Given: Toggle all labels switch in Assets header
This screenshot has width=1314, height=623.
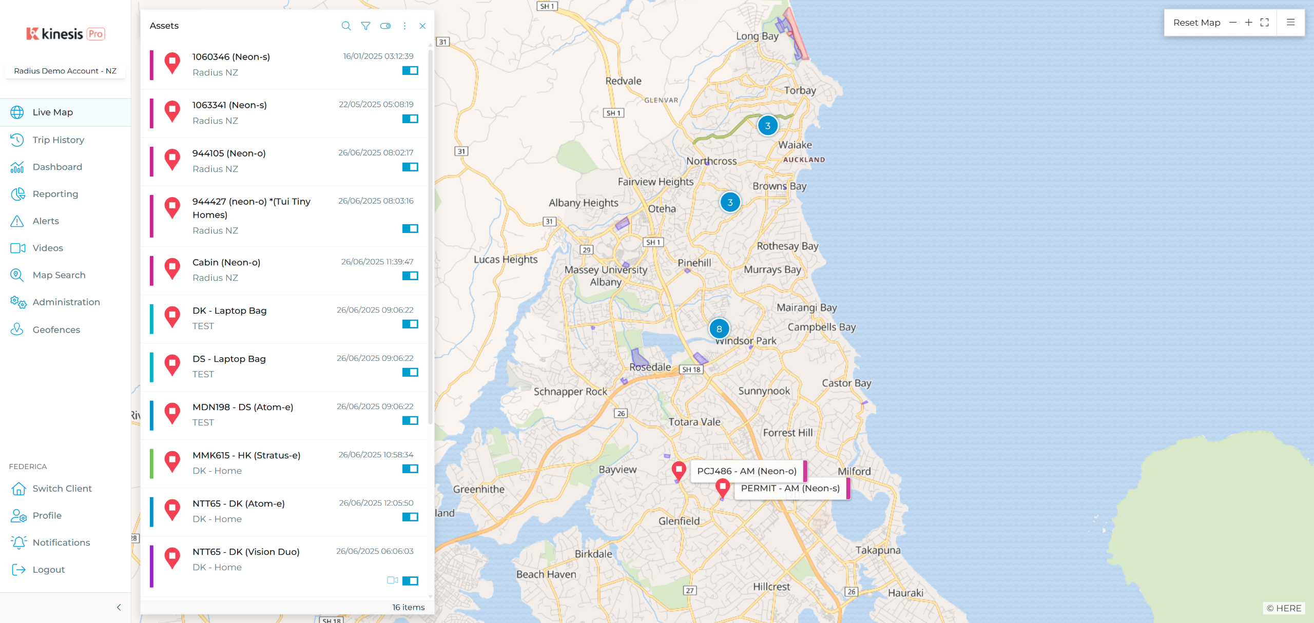Looking at the screenshot, I should [x=385, y=26].
